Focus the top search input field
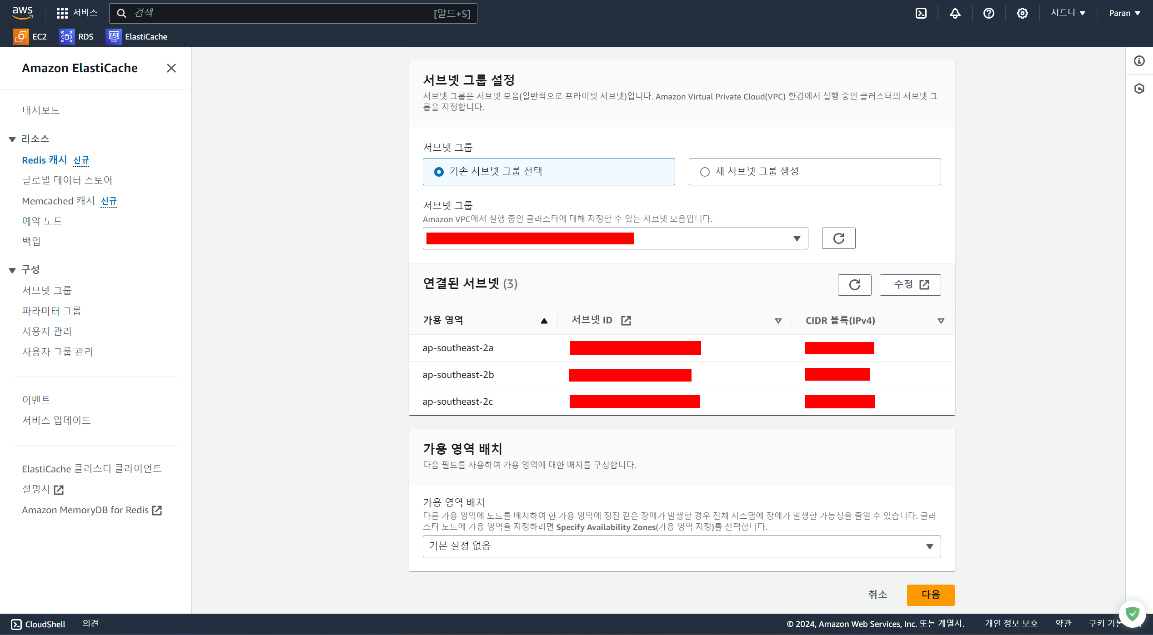This screenshot has height=635, width=1153. (x=293, y=13)
